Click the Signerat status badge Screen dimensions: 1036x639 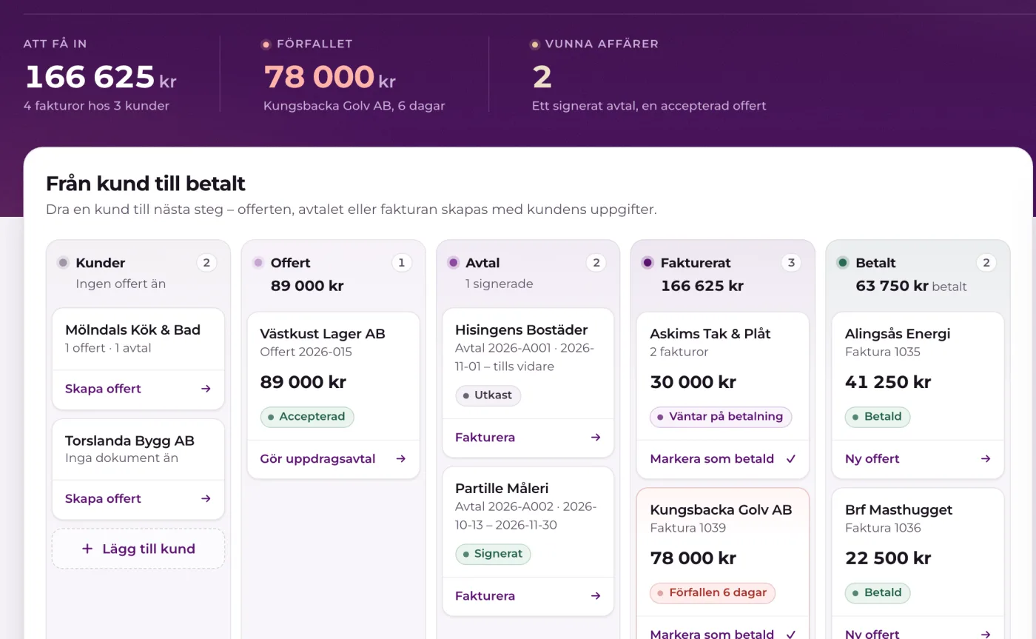click(493, 554)
